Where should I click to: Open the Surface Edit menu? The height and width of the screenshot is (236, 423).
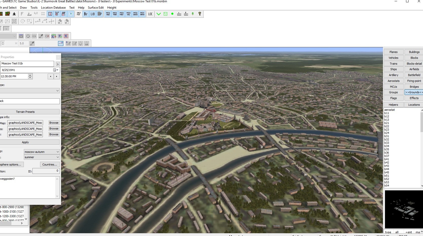pyautogui.click(x=96, y=8)
